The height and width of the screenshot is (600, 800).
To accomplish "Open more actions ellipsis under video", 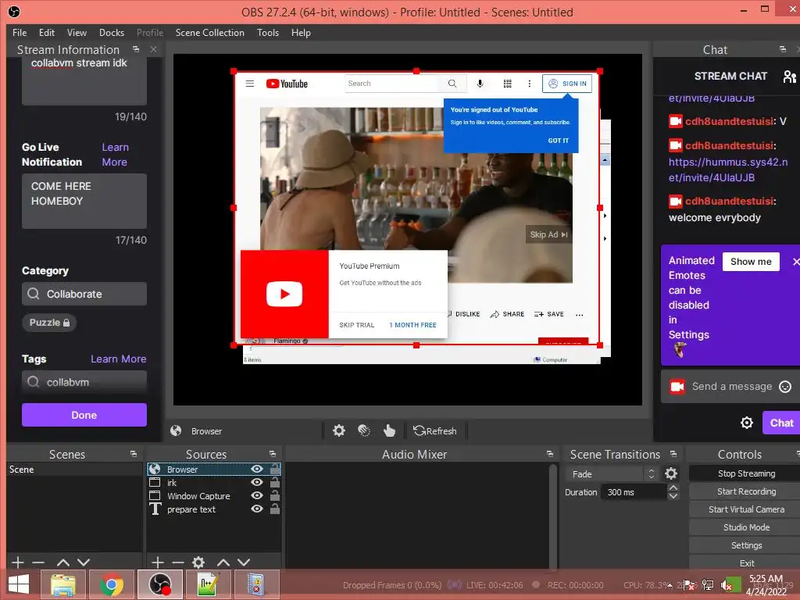I will tap(579, 315).
